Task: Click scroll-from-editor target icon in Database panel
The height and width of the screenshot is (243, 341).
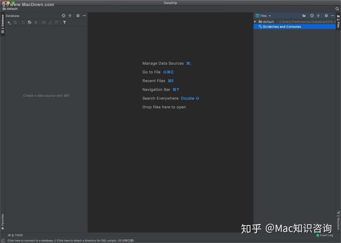Action: coord(64,16)
